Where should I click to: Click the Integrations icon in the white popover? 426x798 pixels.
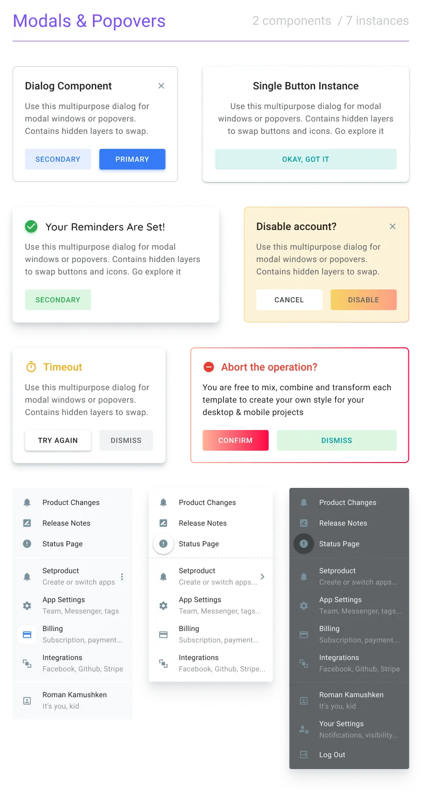pyautogui.click(x=164, y=663)
